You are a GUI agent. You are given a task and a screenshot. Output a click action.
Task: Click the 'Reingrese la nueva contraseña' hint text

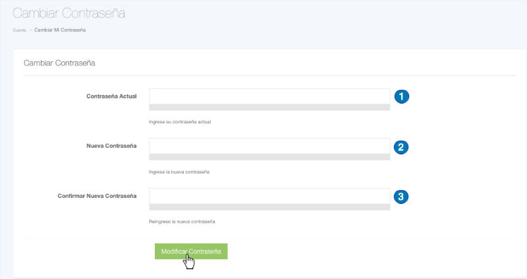click(x=182, y=222)
